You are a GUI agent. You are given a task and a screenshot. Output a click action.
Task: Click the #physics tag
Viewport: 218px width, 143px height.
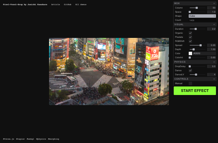[41, 139]
